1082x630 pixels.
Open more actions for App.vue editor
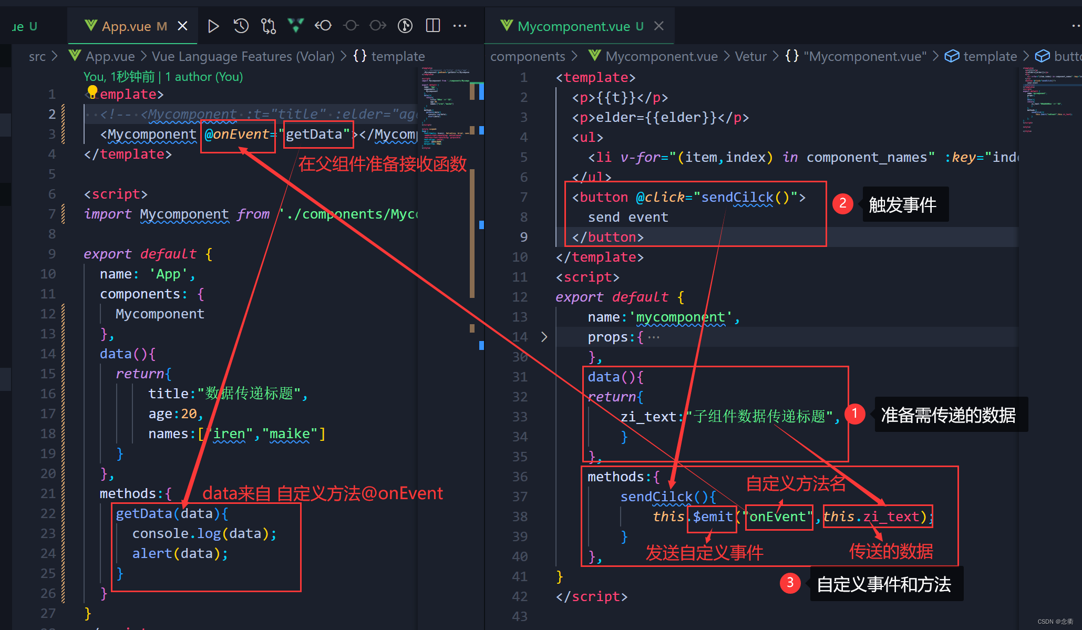[x=460, y=26]
